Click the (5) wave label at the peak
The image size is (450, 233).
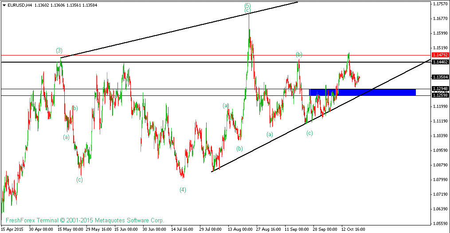click(x=248, y=5)
